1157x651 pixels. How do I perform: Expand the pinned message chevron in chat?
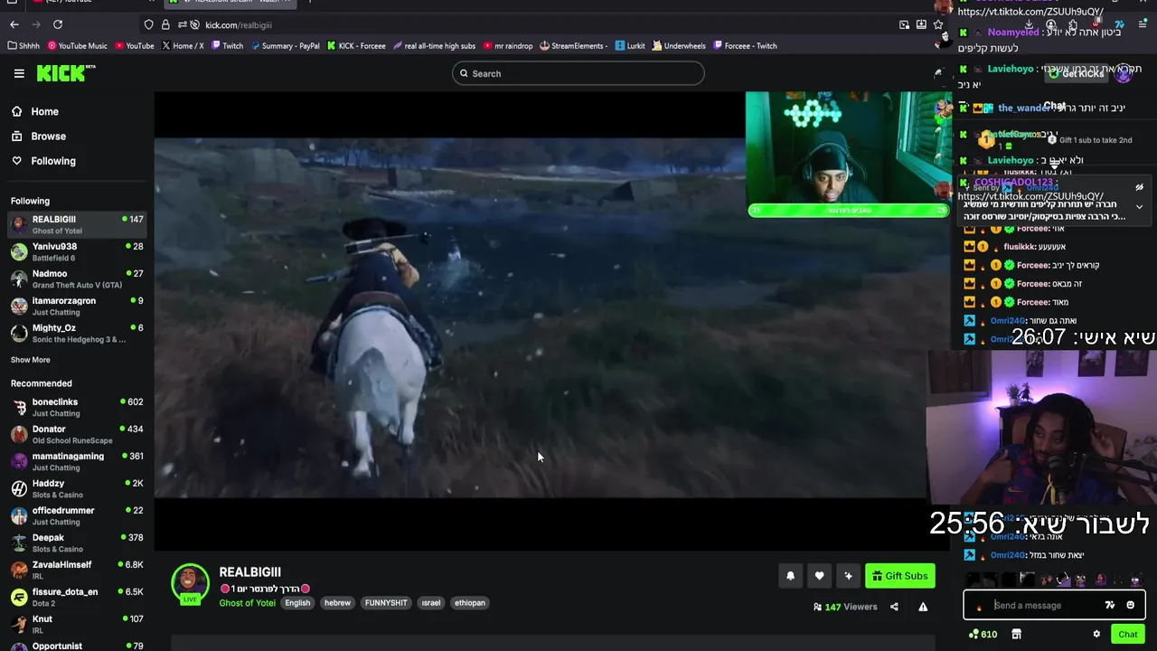1139,206
